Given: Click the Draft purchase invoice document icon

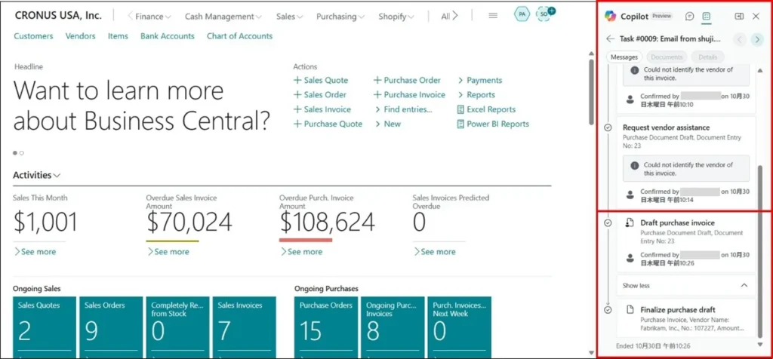Looking at the screenshot, I should coord(629,223).
